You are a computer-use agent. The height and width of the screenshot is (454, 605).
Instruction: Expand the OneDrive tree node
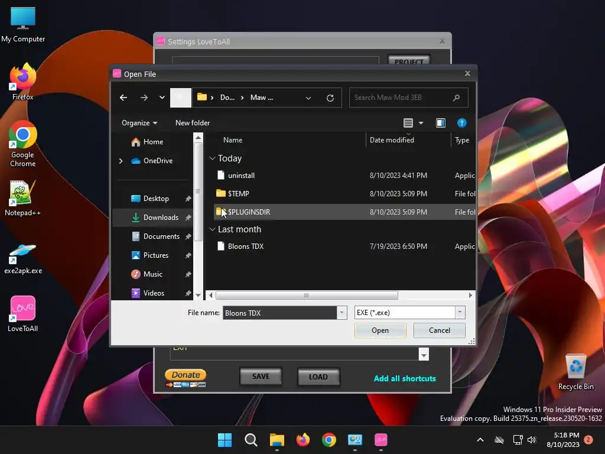pyautogui.click(x=121, y=161)
